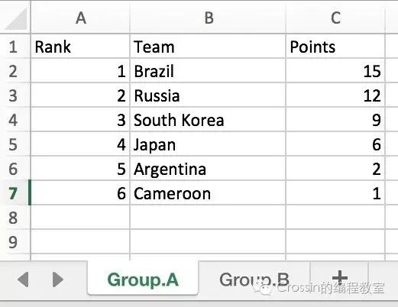Select the Cameroon cell

[208, 193]
